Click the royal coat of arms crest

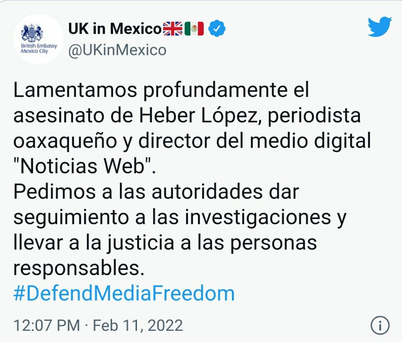click(x=32, y=33)
